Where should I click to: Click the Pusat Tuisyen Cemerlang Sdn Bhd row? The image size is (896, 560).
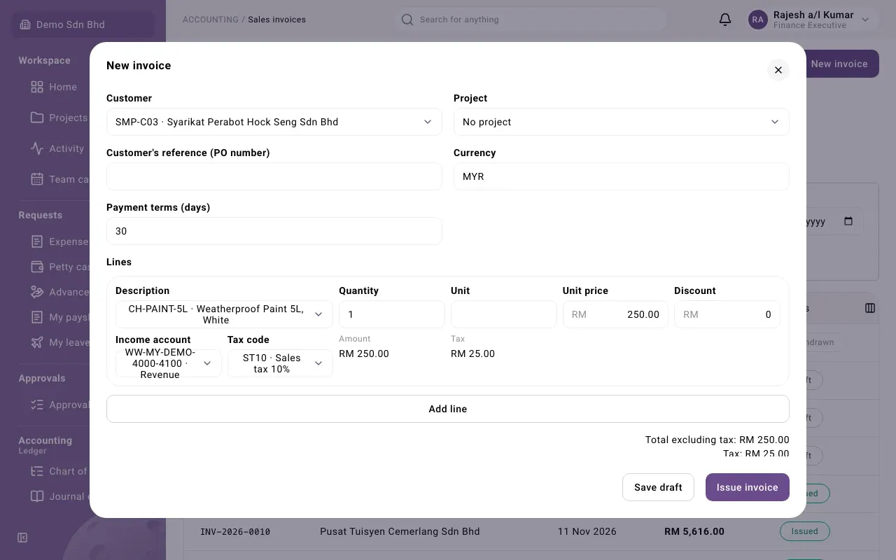(531, 531)
